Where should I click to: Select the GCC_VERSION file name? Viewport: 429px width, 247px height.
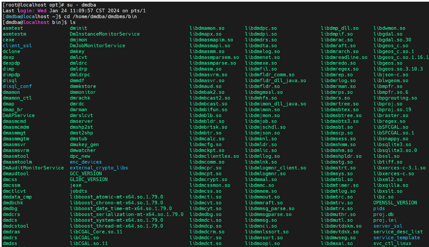(85, 173)
